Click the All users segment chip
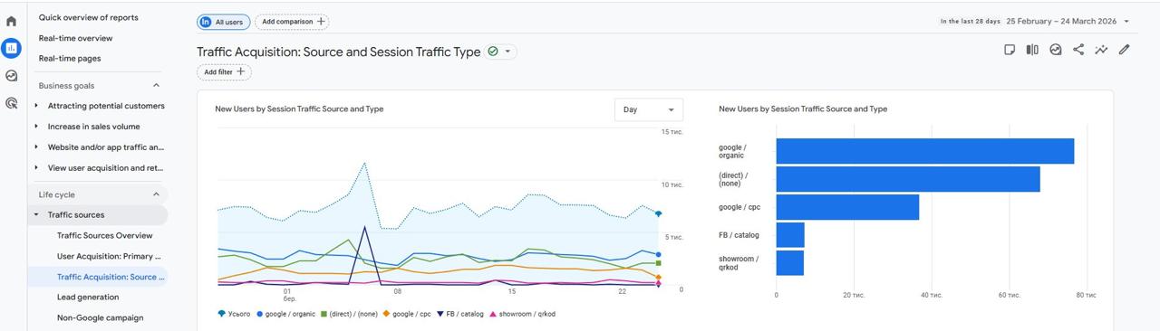Viewport: 1160px width, 331px height. pos(224,22)
